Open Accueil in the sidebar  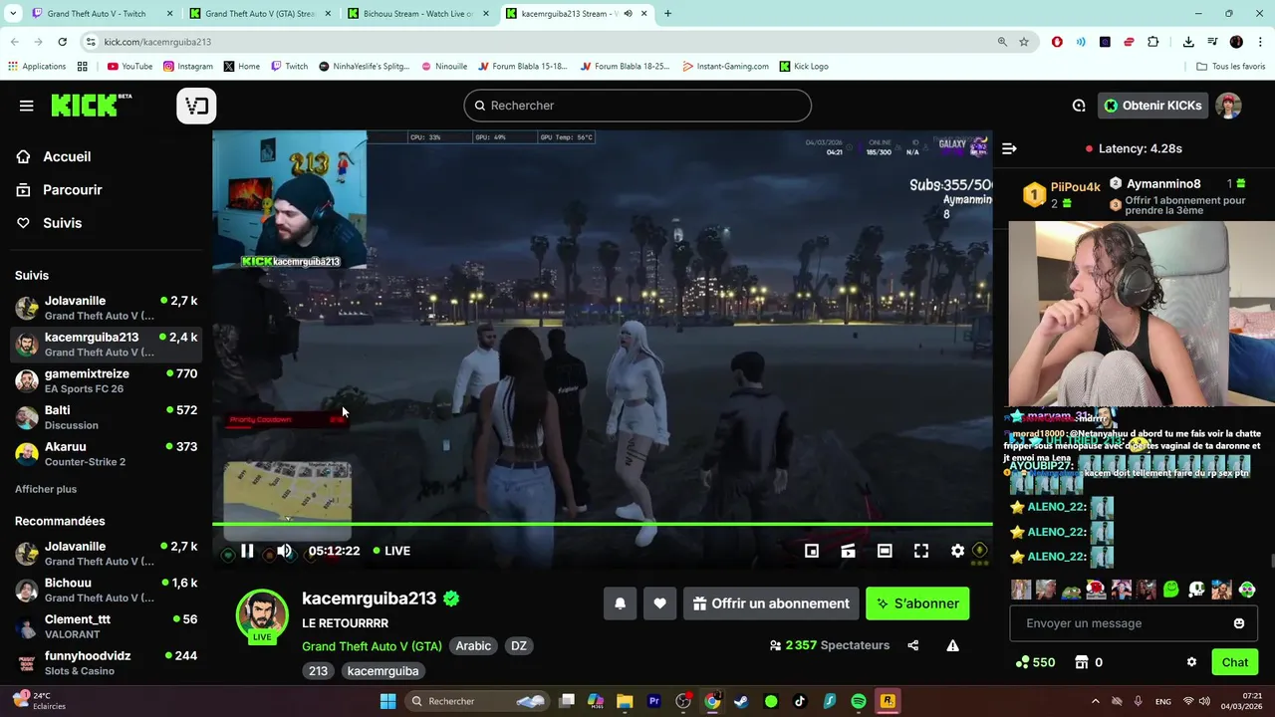55,156
